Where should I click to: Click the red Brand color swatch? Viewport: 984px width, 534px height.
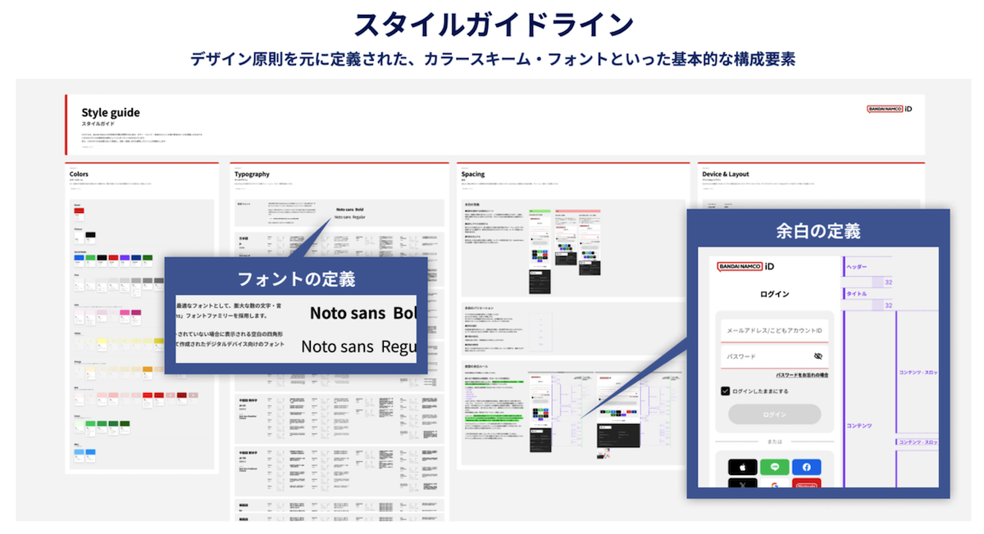[x=79, y=211]
